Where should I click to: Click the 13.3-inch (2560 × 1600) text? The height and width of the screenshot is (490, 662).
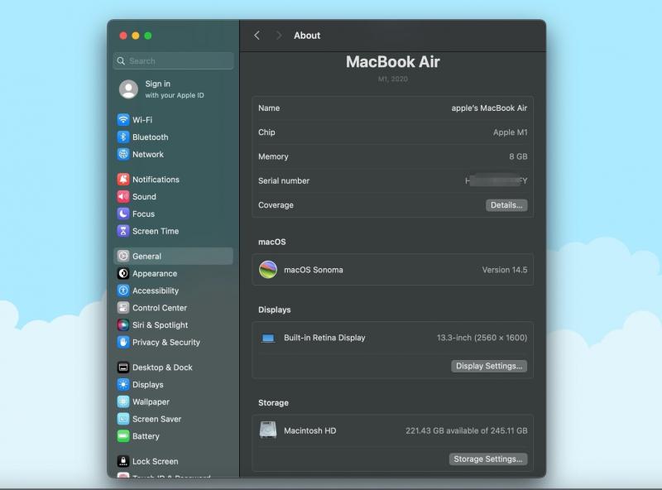[x=482, y=338]
